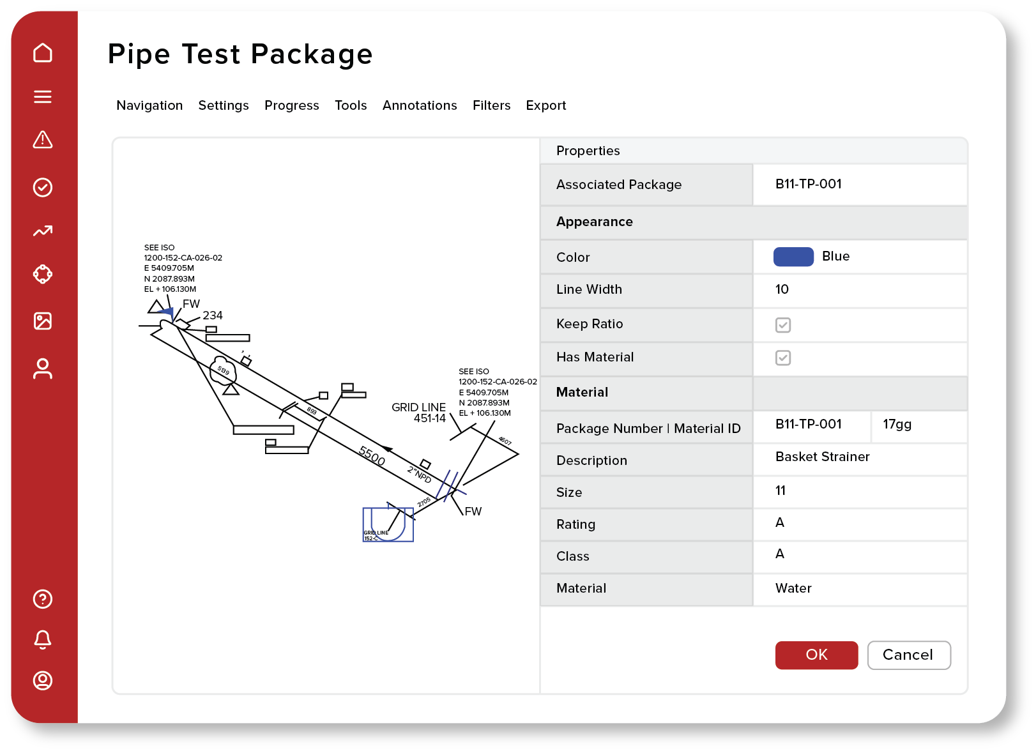Viewport: 1036px width, 753px height.
Task: Open the Filters menu
Action: 491,105
